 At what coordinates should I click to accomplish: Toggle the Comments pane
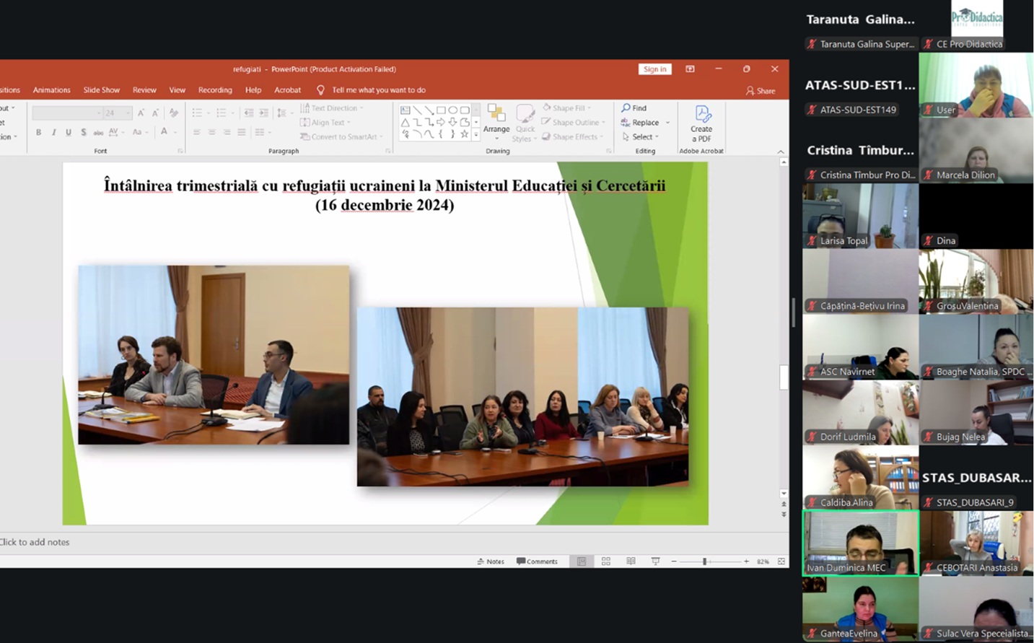pos(537,561)
